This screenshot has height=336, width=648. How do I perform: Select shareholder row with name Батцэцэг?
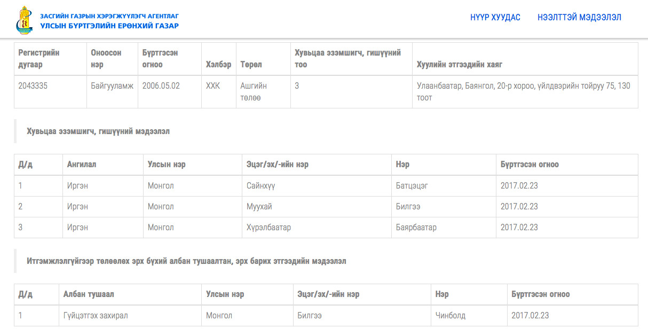326,186
